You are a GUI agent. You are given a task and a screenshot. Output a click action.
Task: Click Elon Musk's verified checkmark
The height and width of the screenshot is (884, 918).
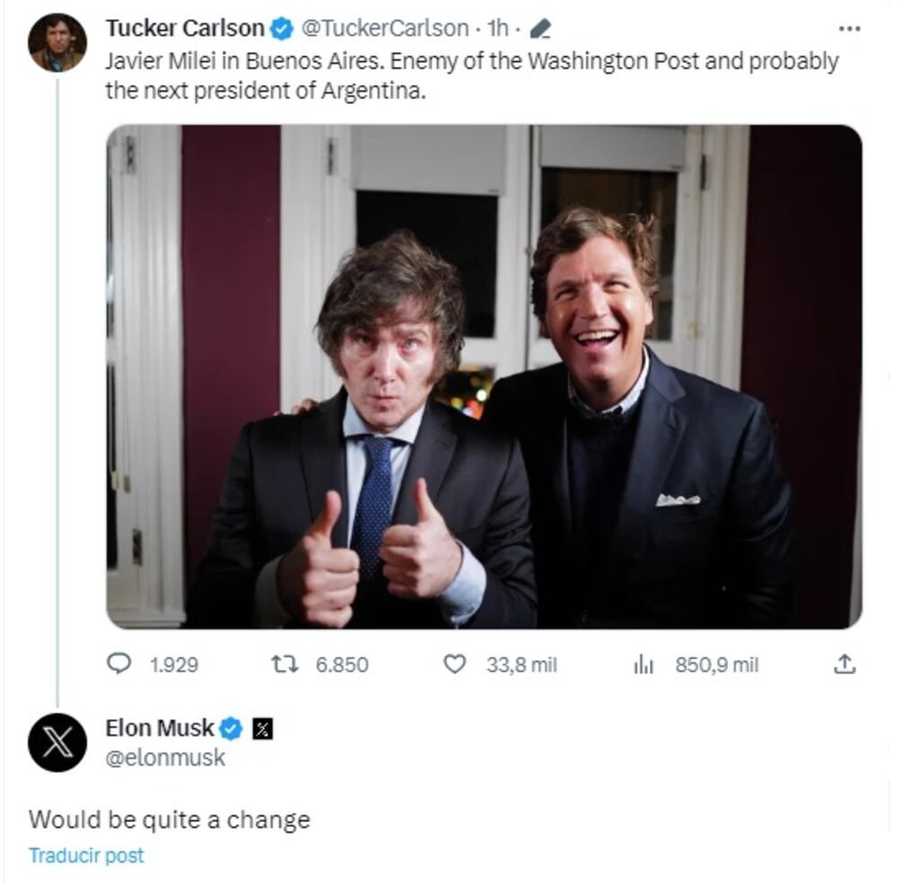pos(232,729)
